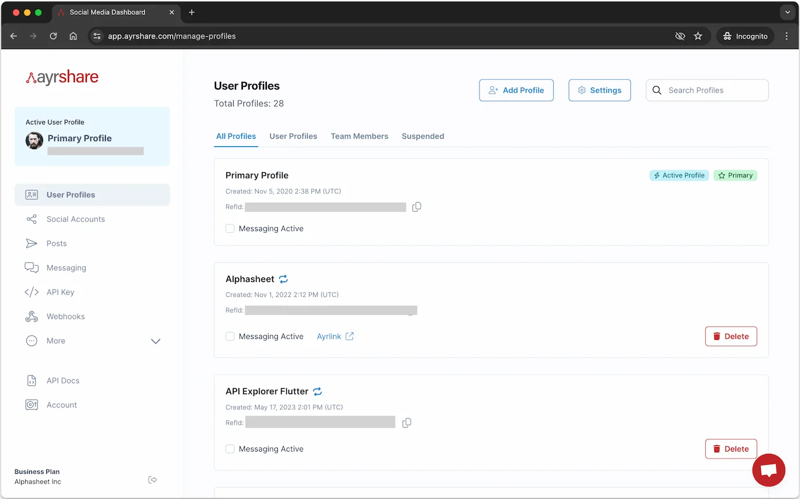This screenshot has width=800, height=499.
Task: Check Messaging Active for API Explorer Flutter
Action: pyautogui.click(x=230, y=449)
